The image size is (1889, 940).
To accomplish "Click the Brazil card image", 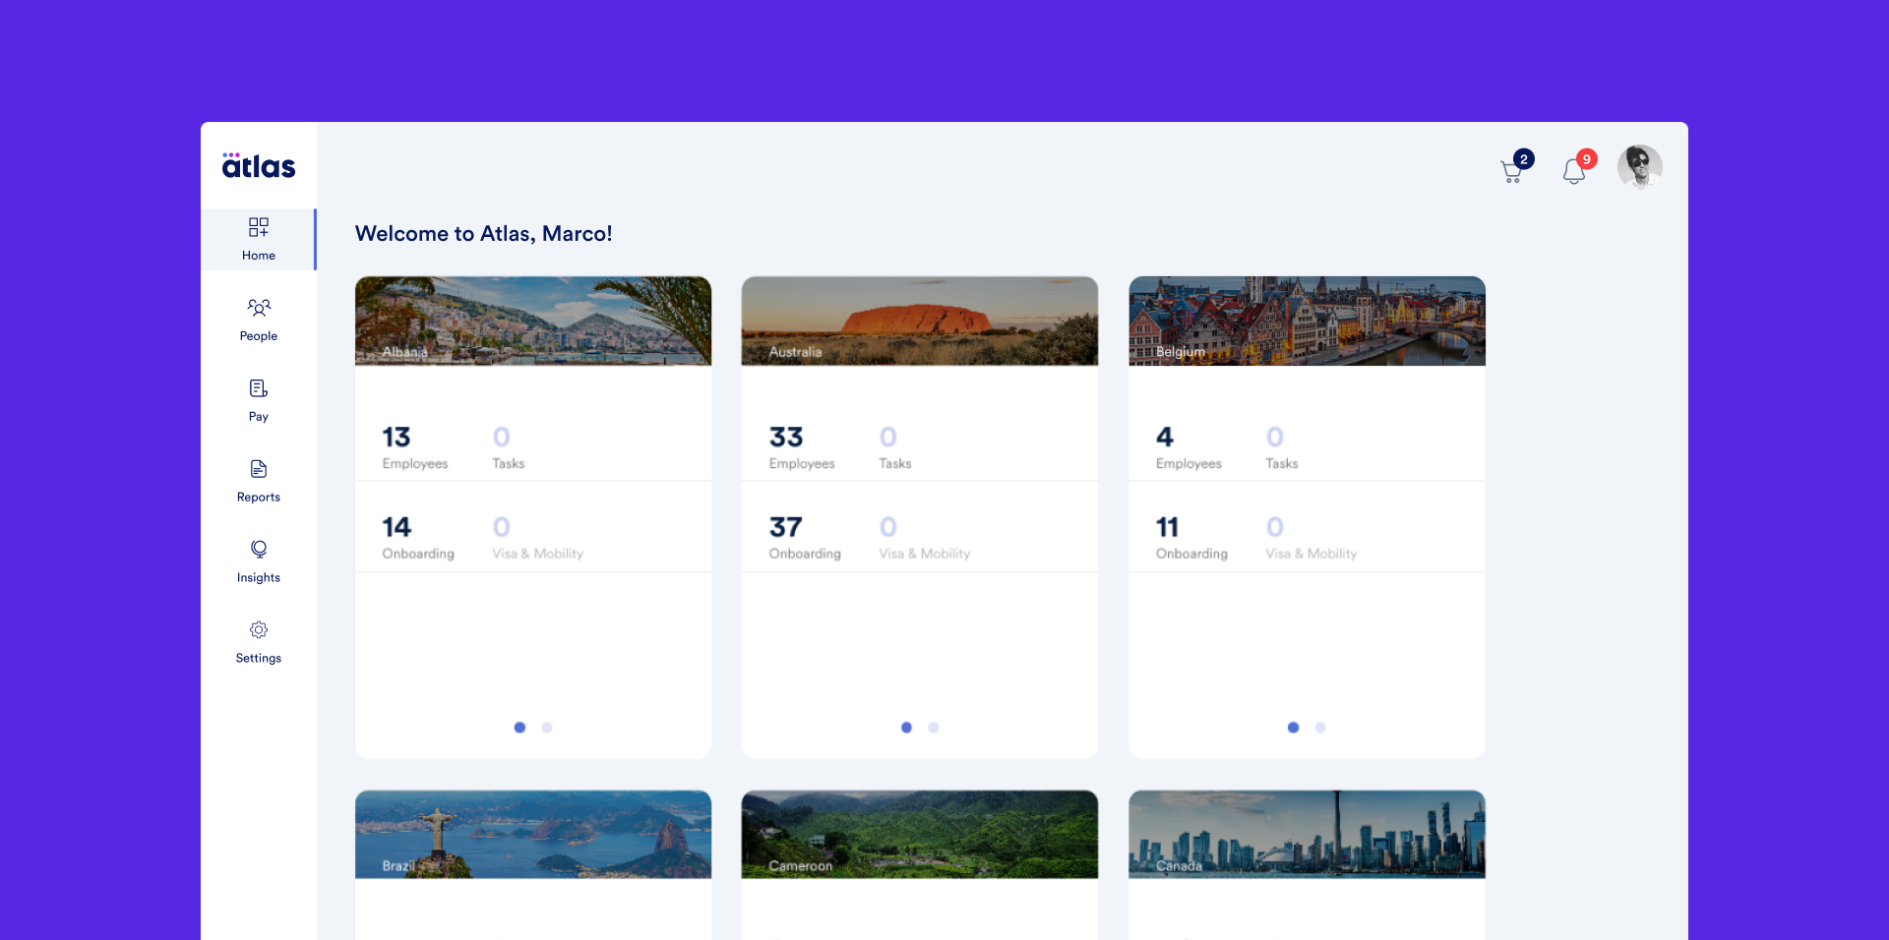I will pos(532,834).
